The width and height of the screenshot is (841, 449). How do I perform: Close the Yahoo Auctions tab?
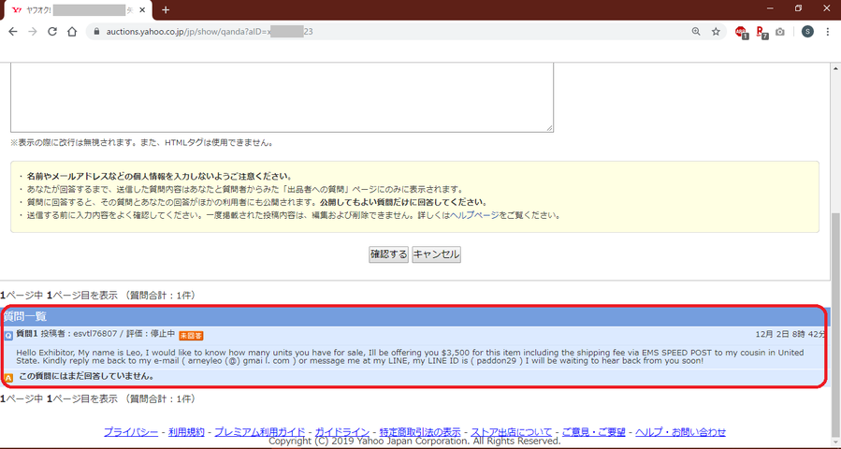point(142,10)
